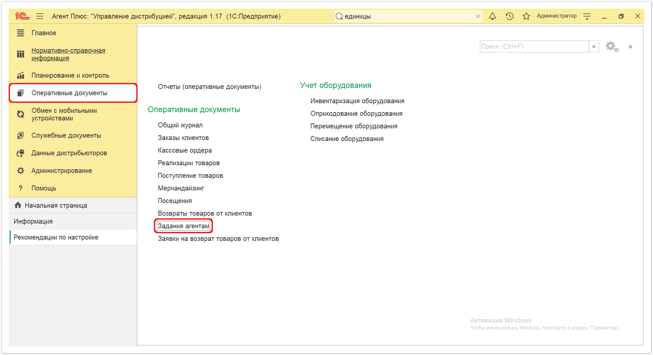Select Оперативные документы in the sidebar
Image resolution: width=653 pixels, height=355 pixels.
69,93
